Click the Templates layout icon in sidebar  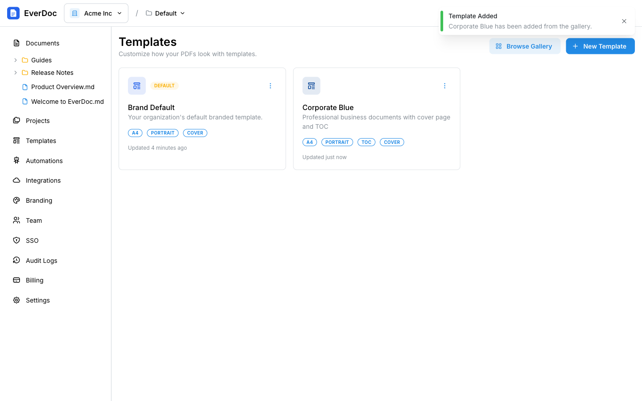[16, 140]
